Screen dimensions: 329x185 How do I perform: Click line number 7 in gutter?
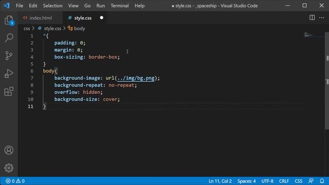point(32,78)
